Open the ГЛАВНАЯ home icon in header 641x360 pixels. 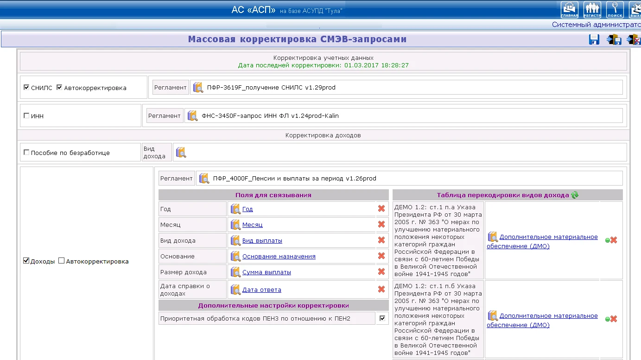(570, 9)
